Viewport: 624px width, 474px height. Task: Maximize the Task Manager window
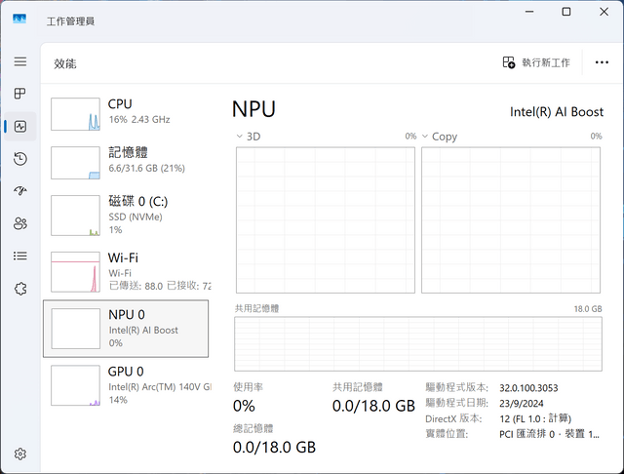pyautogui.click(x=566, y=12)
